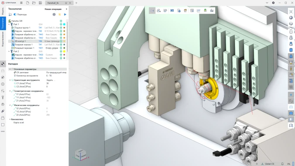Switch to the Моделирование side tab
Viewport: 295px width, 166px height.
(x=3, y=39)
